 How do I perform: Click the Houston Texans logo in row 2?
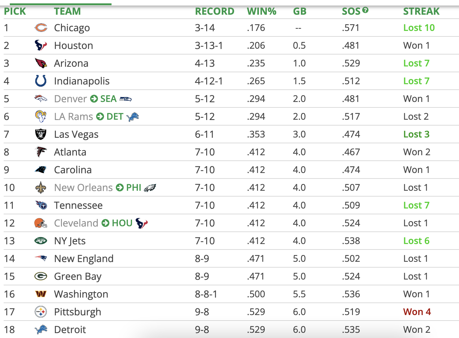point(41,45)
